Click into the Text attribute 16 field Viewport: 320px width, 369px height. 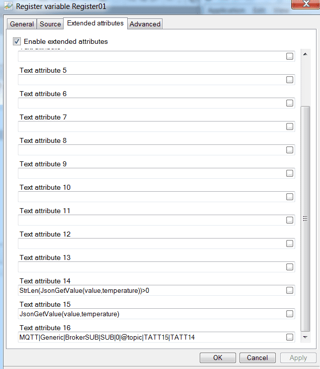[149, 338]
